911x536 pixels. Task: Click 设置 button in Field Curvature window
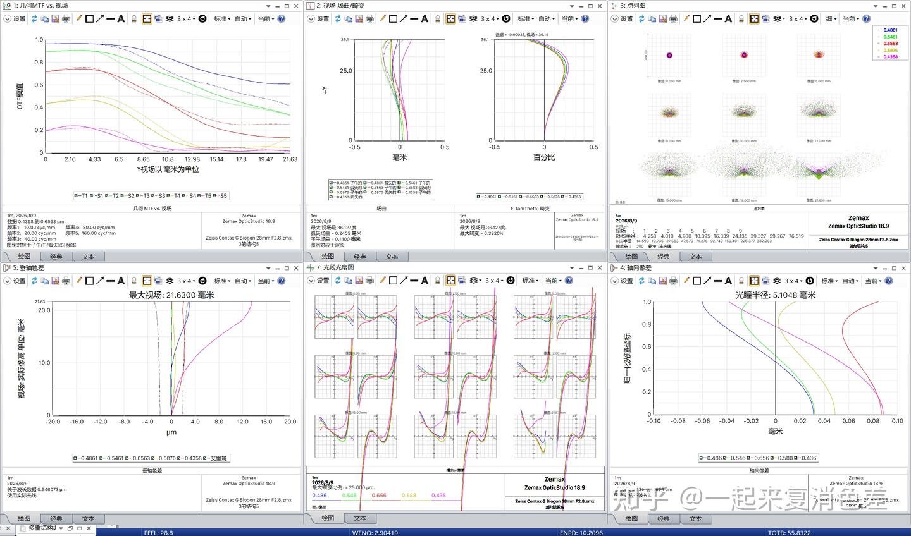323,19
